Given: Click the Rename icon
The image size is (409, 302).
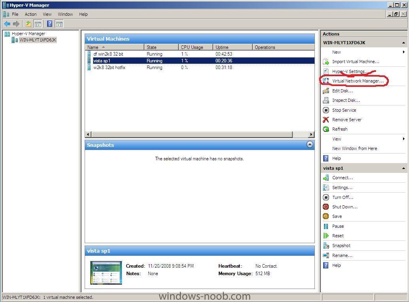Looking at the screenshot, I should pos(326,255).
